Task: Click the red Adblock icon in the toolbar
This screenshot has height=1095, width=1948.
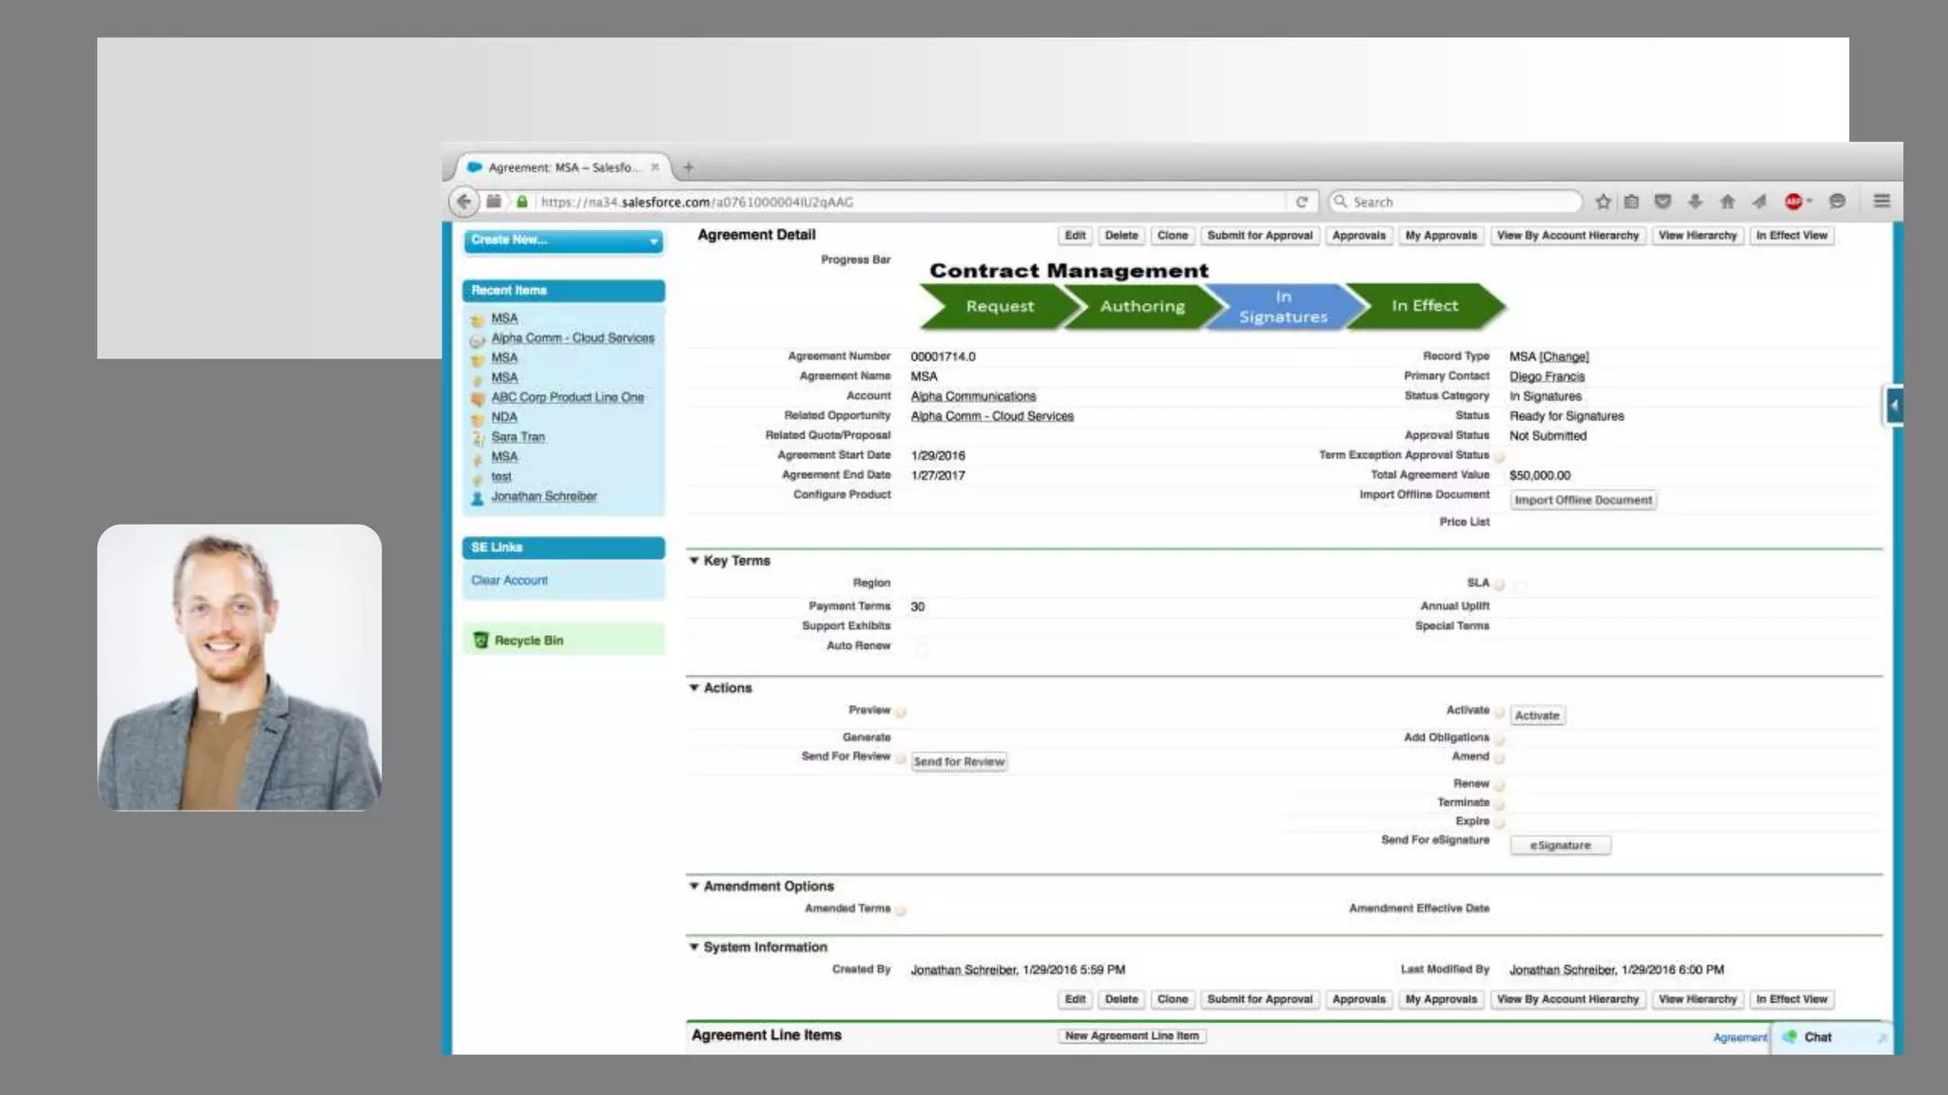Action: point(1794,202)
